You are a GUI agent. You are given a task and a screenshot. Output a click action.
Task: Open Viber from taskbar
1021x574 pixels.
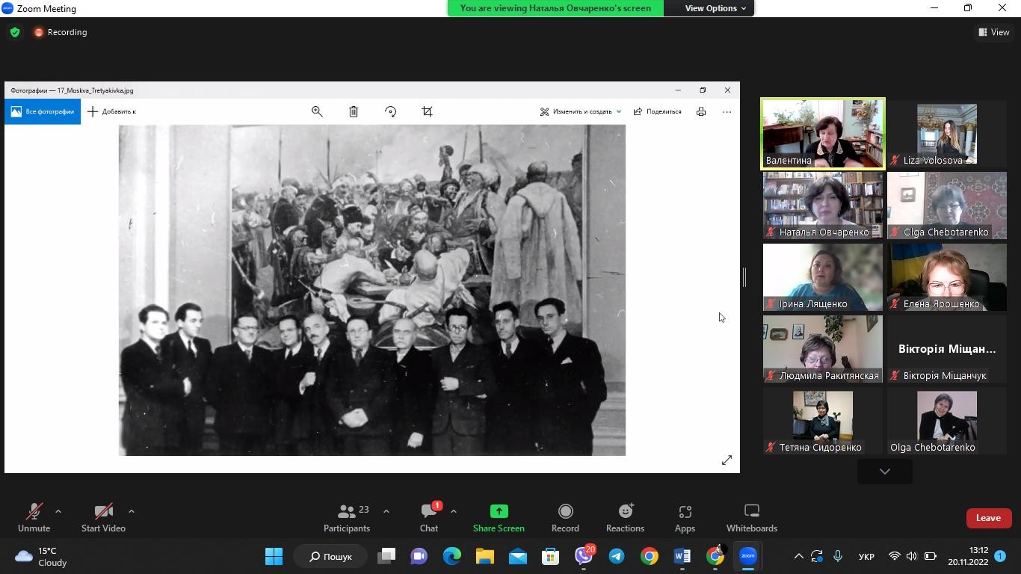pyautogui.click(x=584, y=556)
